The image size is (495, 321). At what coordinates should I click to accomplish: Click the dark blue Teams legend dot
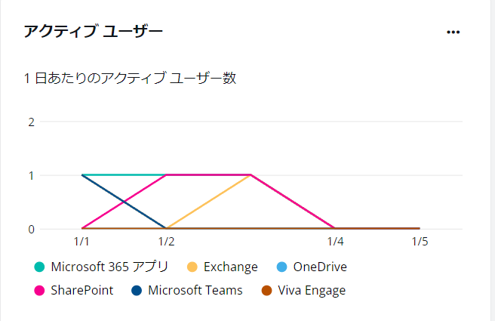[137, 290]
